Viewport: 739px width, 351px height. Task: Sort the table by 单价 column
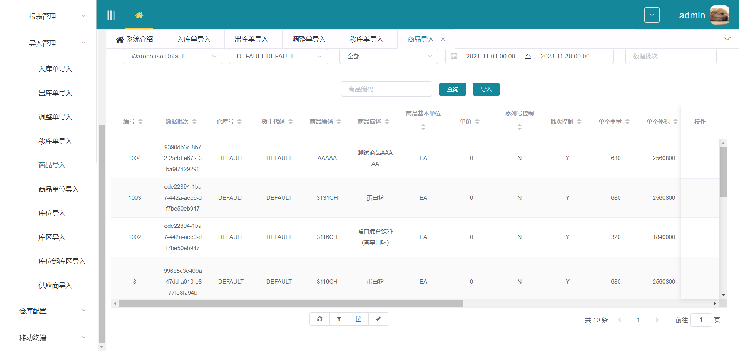[x=478, y=121]
